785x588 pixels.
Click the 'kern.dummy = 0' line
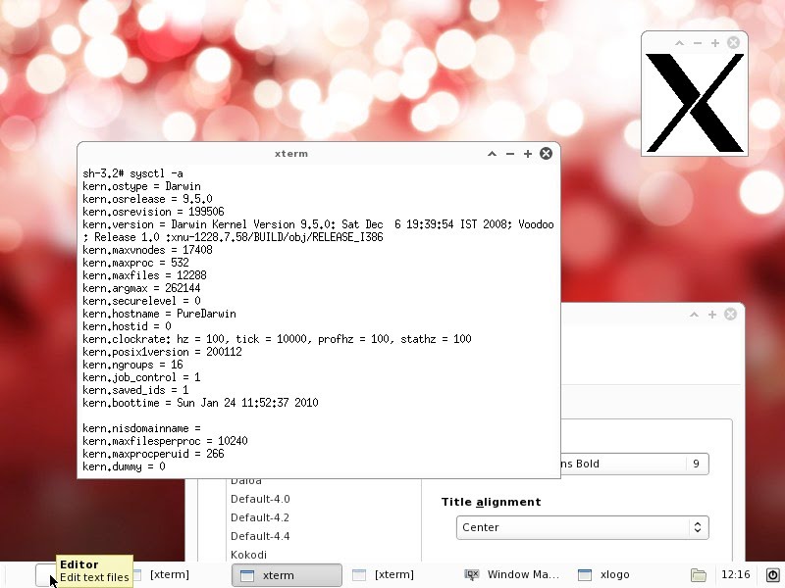(124, 467)
